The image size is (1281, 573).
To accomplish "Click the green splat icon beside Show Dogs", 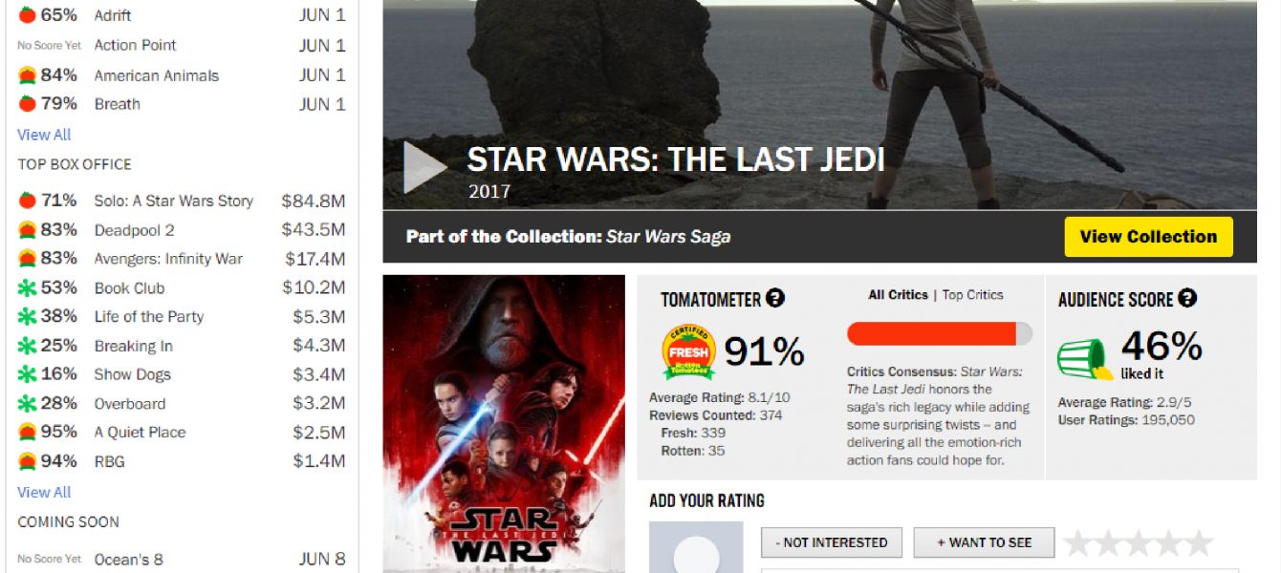I will click(x=27, y=374).
